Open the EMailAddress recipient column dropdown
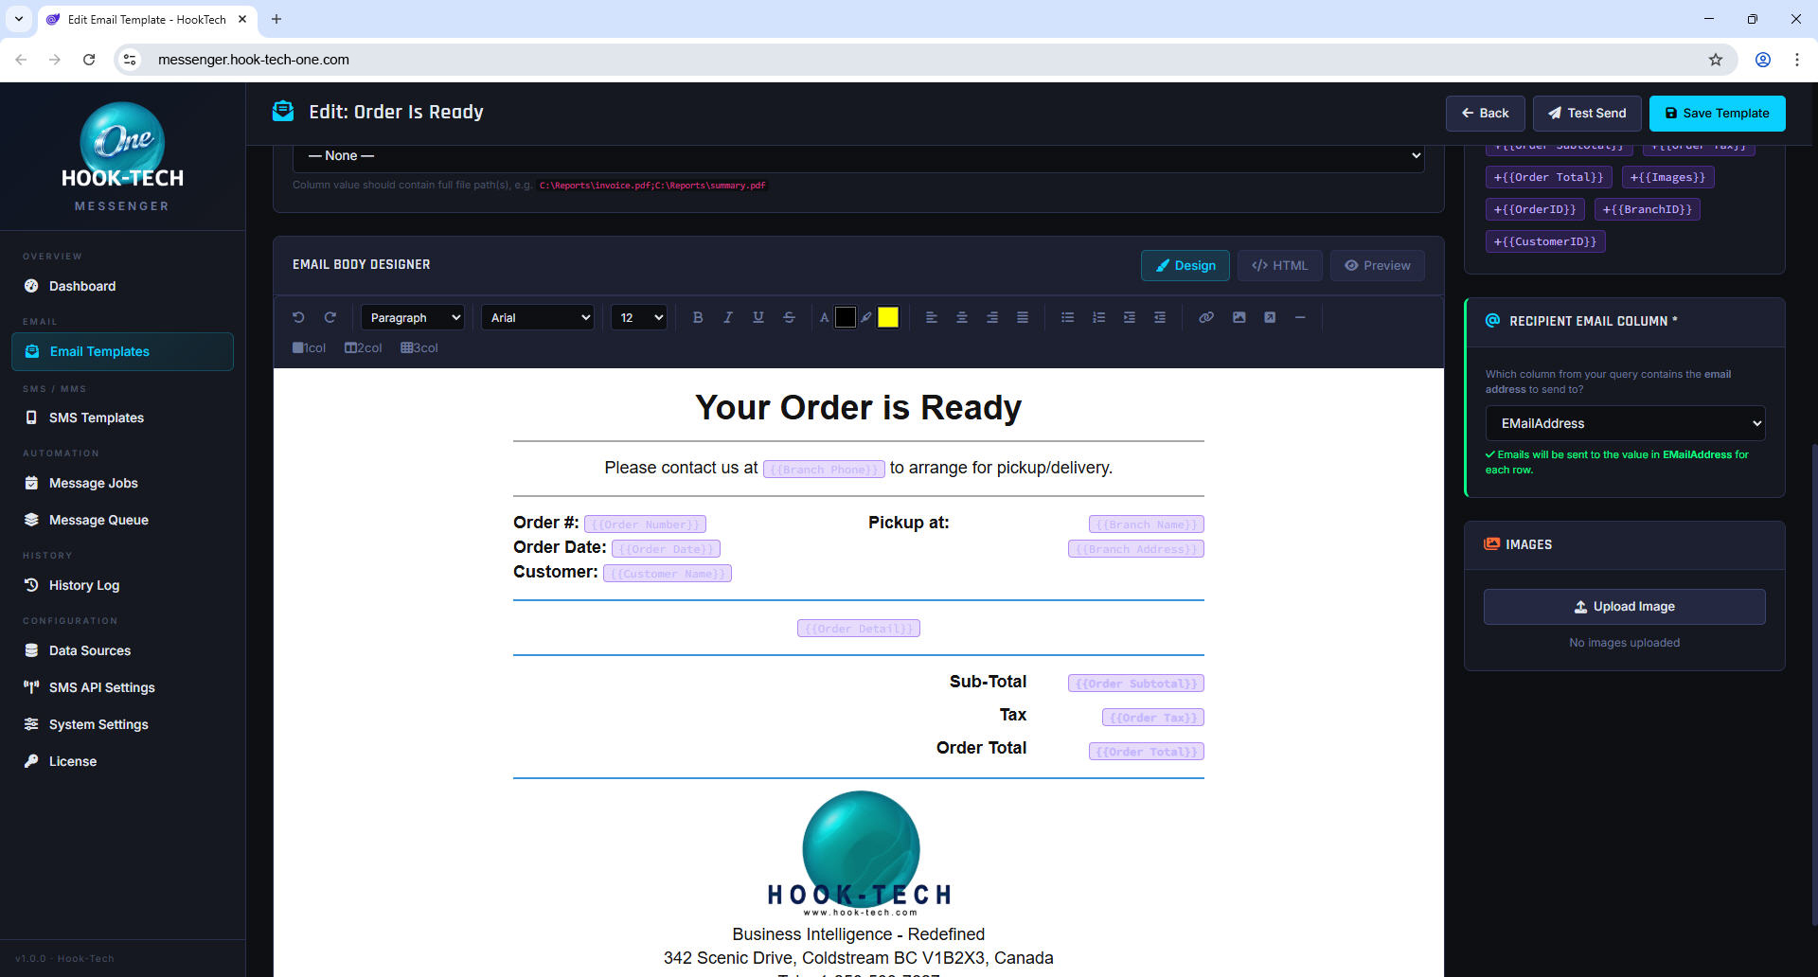Image resolution: width=1818 pixels, height=977 pixels. coord(1624,423)
